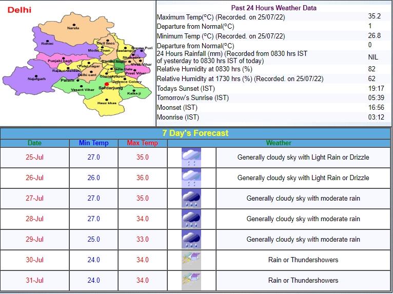The height and width of the screenshot is (294, 393).
Task: Select the 27-Jul moderate rain icon
Action: pos(191,199)
